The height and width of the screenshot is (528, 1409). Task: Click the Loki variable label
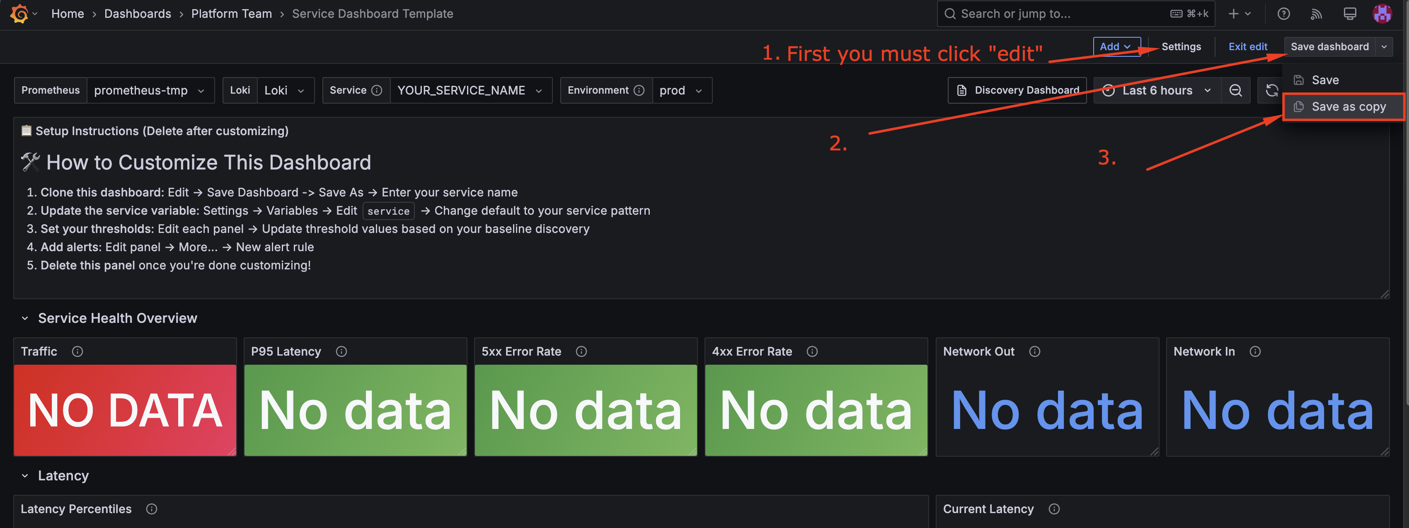pos(240,90)
